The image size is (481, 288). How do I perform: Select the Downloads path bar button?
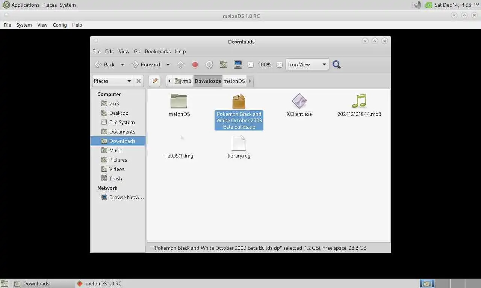pyautogui.click(x=208, y=81)
